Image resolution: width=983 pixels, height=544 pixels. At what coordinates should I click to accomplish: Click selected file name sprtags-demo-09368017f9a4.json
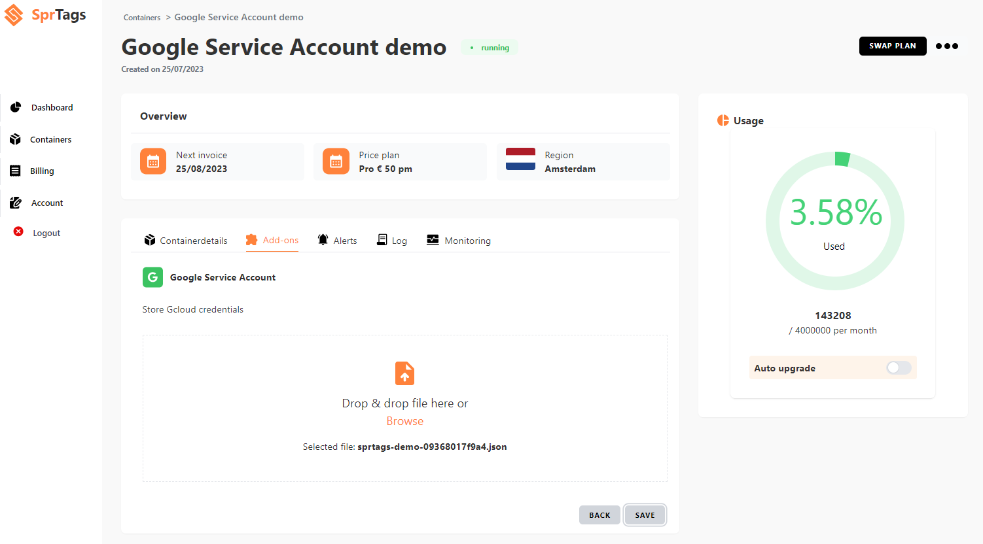[x=432, y=447]
